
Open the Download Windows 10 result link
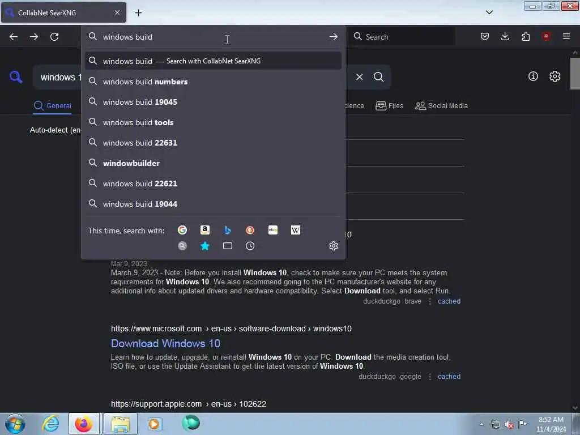click(x=165, y=344)
